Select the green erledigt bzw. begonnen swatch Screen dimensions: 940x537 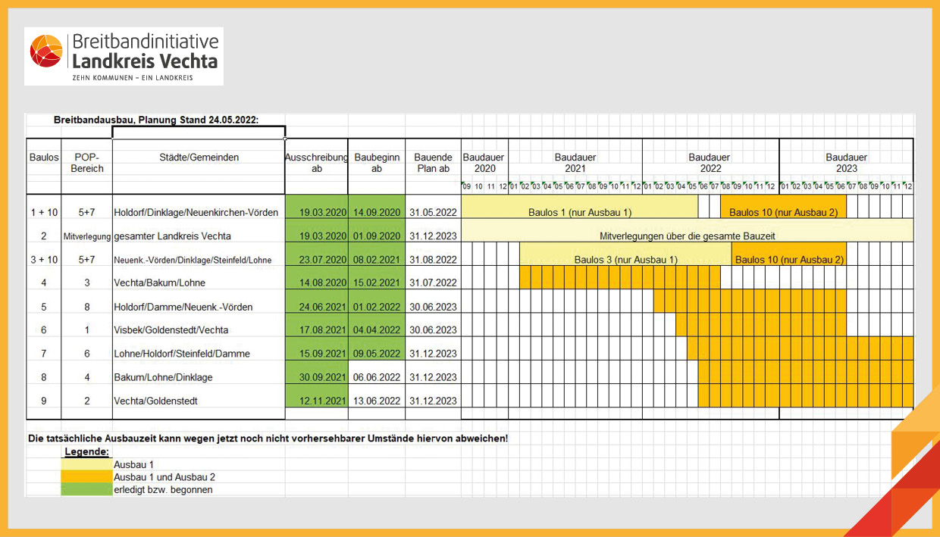[x=86, y=490]
